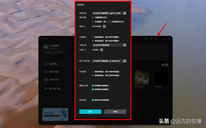Choose 默认开启自由层级 radio option
206x128 pixels.
[93, 75]
